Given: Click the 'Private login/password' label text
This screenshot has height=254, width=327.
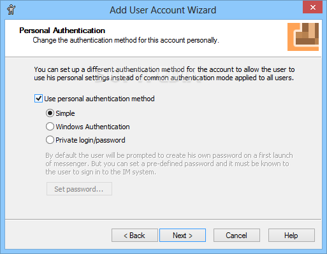Looking at the screenshot, I should [91, 140].
